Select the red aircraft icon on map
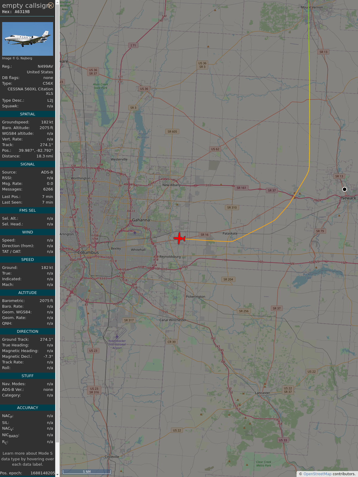The image size is (358, 477). (x=179, y=238)
